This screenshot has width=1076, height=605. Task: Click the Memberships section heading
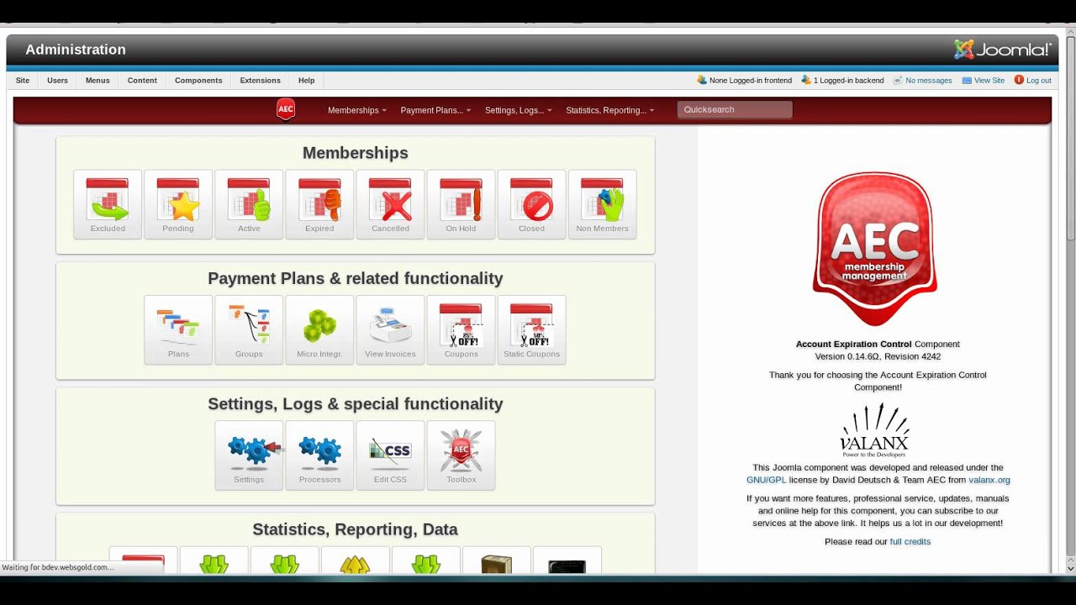(x=356, y=153)
